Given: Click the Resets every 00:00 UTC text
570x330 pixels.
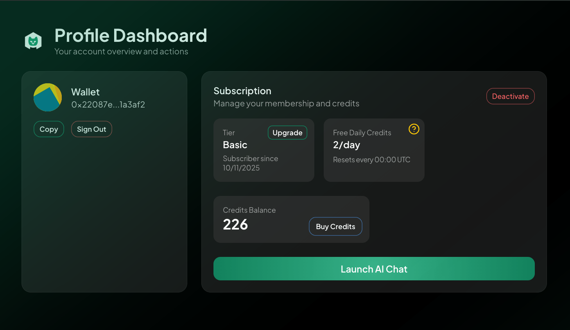Looking at the screenshot, I should [371, 160].
